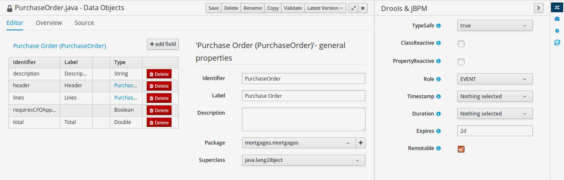This screenshot has width=564, height=180.
Task: Click the globe icon in right sidebar
Action: (x=557, y=43)
